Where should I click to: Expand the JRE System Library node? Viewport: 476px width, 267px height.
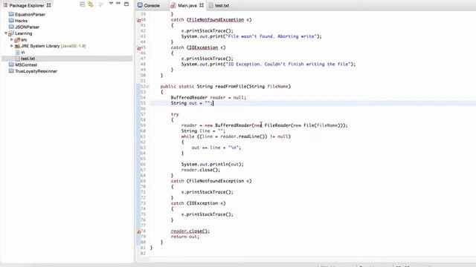(12, 46)
